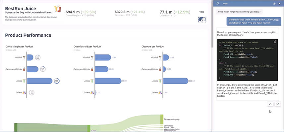284x132 pixels.
Task: Click the BestRun Juice dashboard title
Action: tap(21, 9)
